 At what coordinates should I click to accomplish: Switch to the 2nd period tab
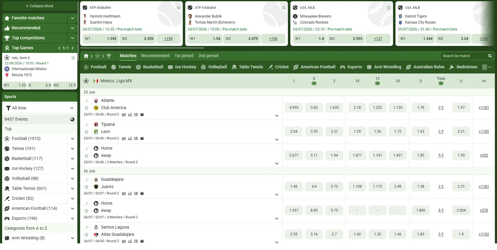click(208, 56)
